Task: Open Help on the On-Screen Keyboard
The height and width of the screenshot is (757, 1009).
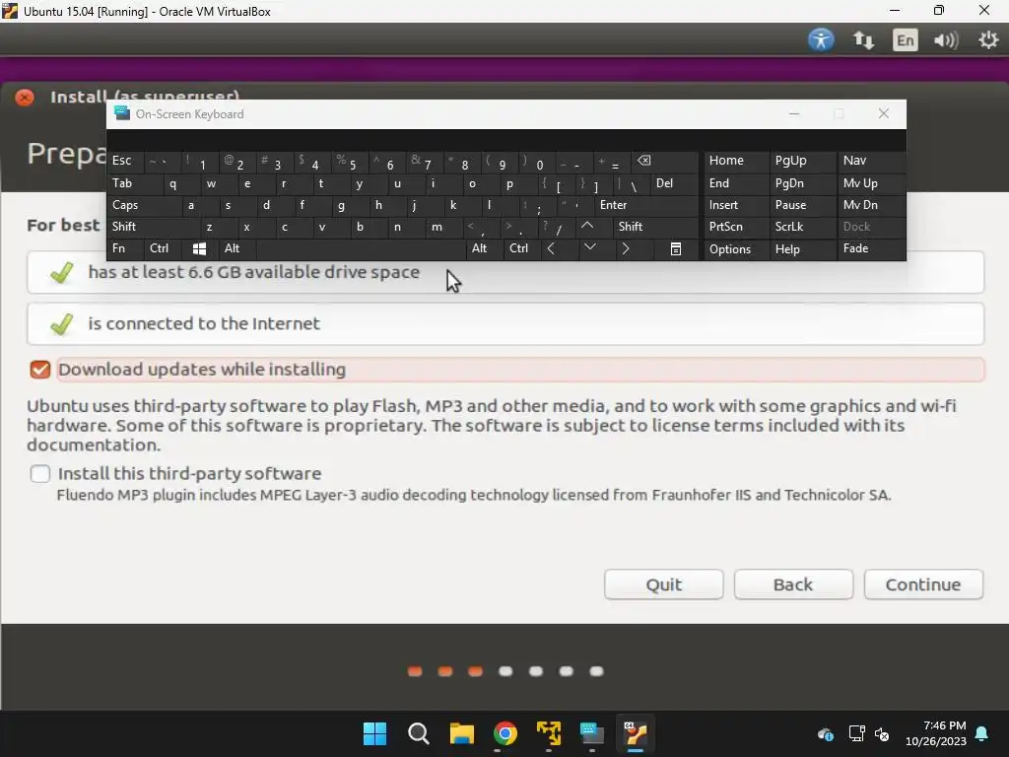Action: click(x=803, y=248)
